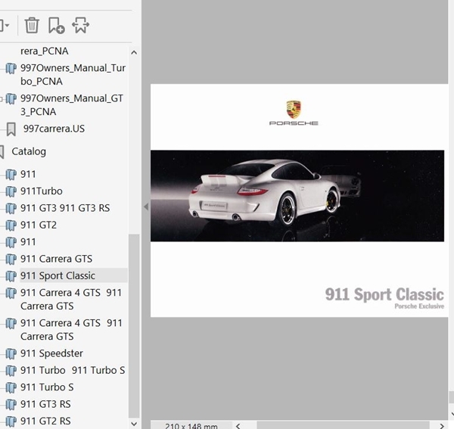The height and width of the screenshot is (429, 454).
Task: Open the 911 GT3 RS bookmark
Action: (45, 404)
